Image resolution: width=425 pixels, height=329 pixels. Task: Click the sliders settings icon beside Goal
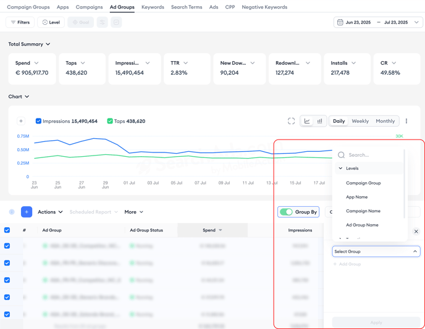tap(102, 22)
